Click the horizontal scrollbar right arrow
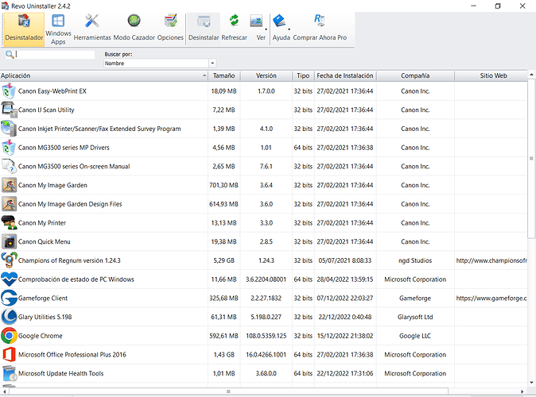536x397 pixels. coord(522,391)
